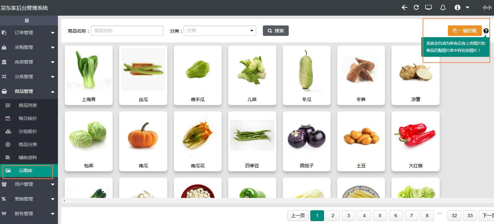Open notifications via the bell icon
This screenshot has height=224, width=494.
tap(443, 7)
